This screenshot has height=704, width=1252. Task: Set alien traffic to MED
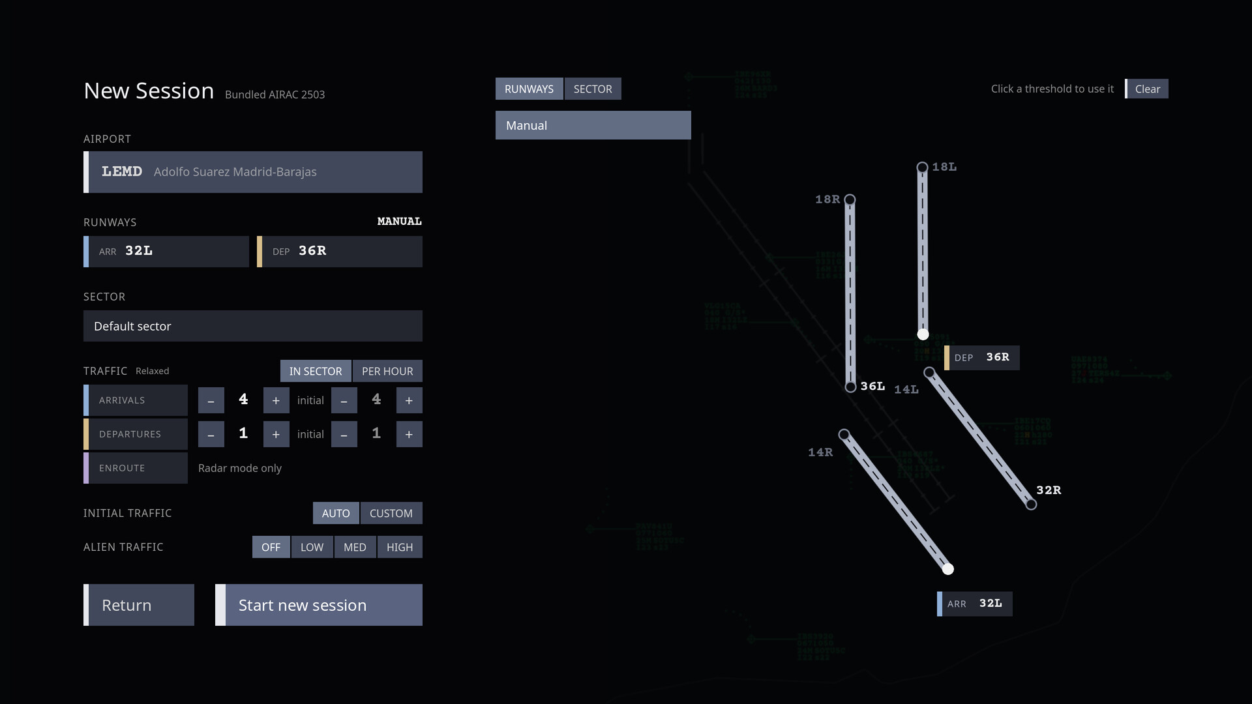click(355, 547)
